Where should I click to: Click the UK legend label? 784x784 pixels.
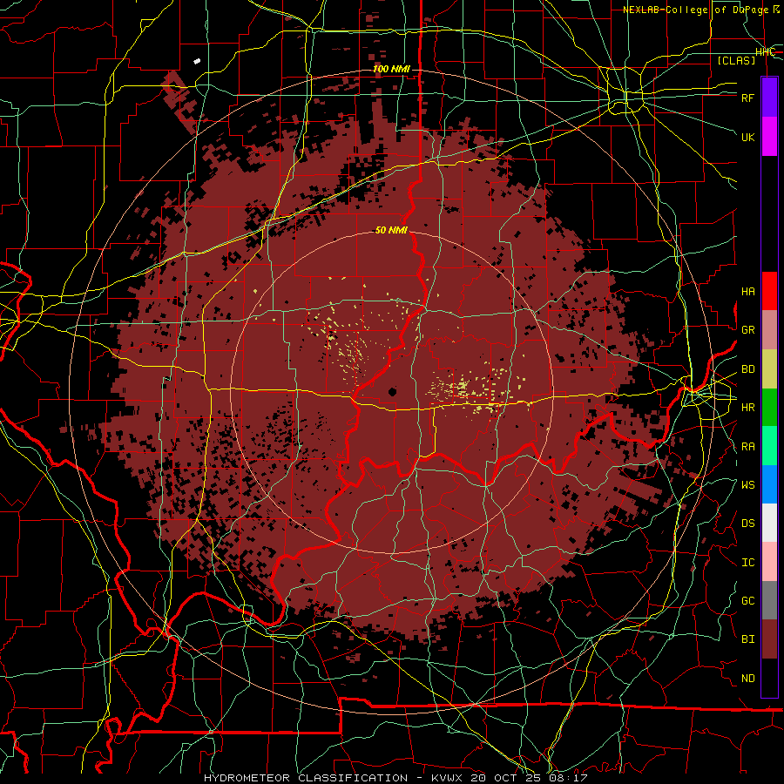coord(747,137)
